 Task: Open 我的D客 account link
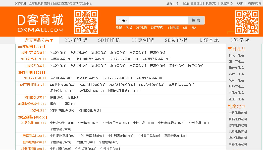pyautogui.click(x=211, y=3)
